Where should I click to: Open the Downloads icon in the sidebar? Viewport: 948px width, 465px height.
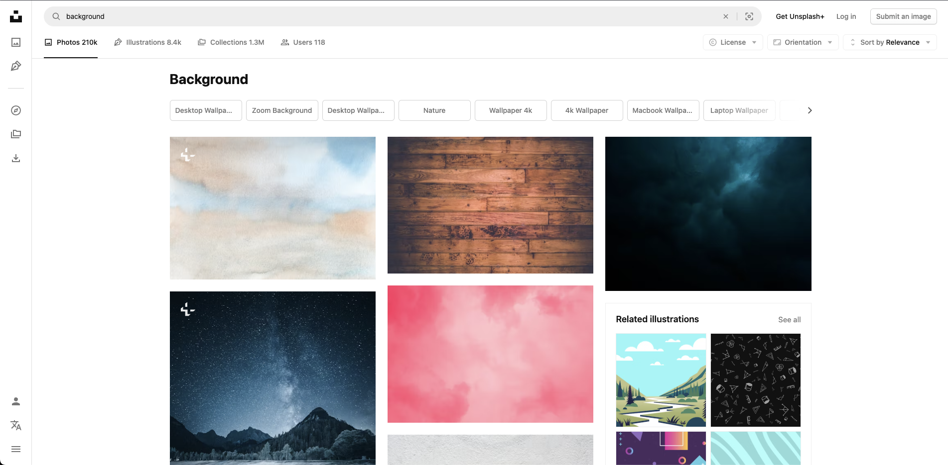click(x=16, y=158)
